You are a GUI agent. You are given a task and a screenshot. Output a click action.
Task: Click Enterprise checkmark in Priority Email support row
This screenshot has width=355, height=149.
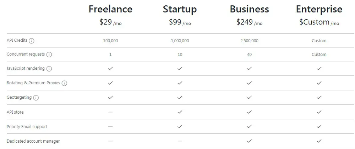[x=319, y=126]
